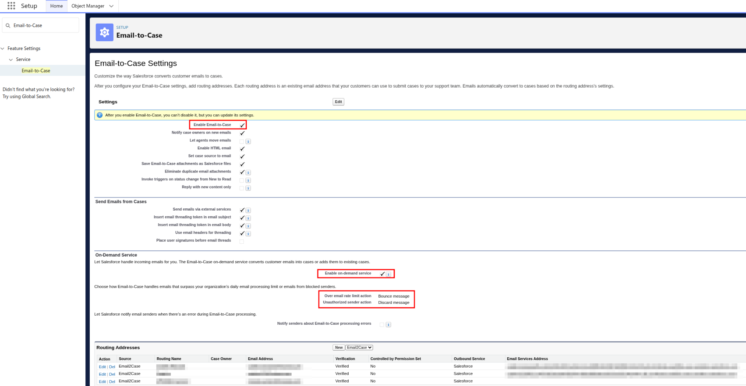Toggle Let agents move emails checkbox
The image size is (746, 386).
click(242, 142)
